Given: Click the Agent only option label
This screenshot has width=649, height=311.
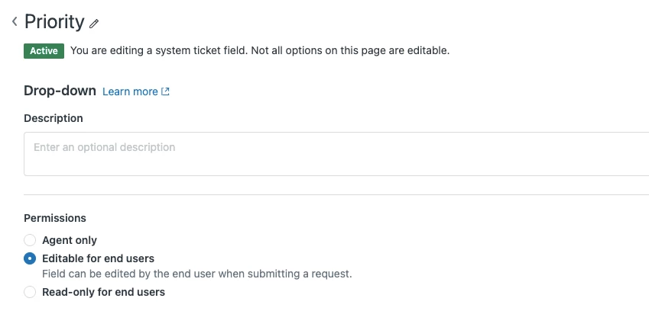Looking at the screenshot, I should click(x=70, y=240).
